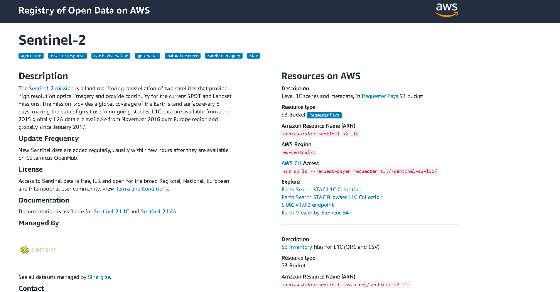Image resolution: width=560 pixels, height=292 pixels.
Task: Select the stac tag
Action: point(253,56)
